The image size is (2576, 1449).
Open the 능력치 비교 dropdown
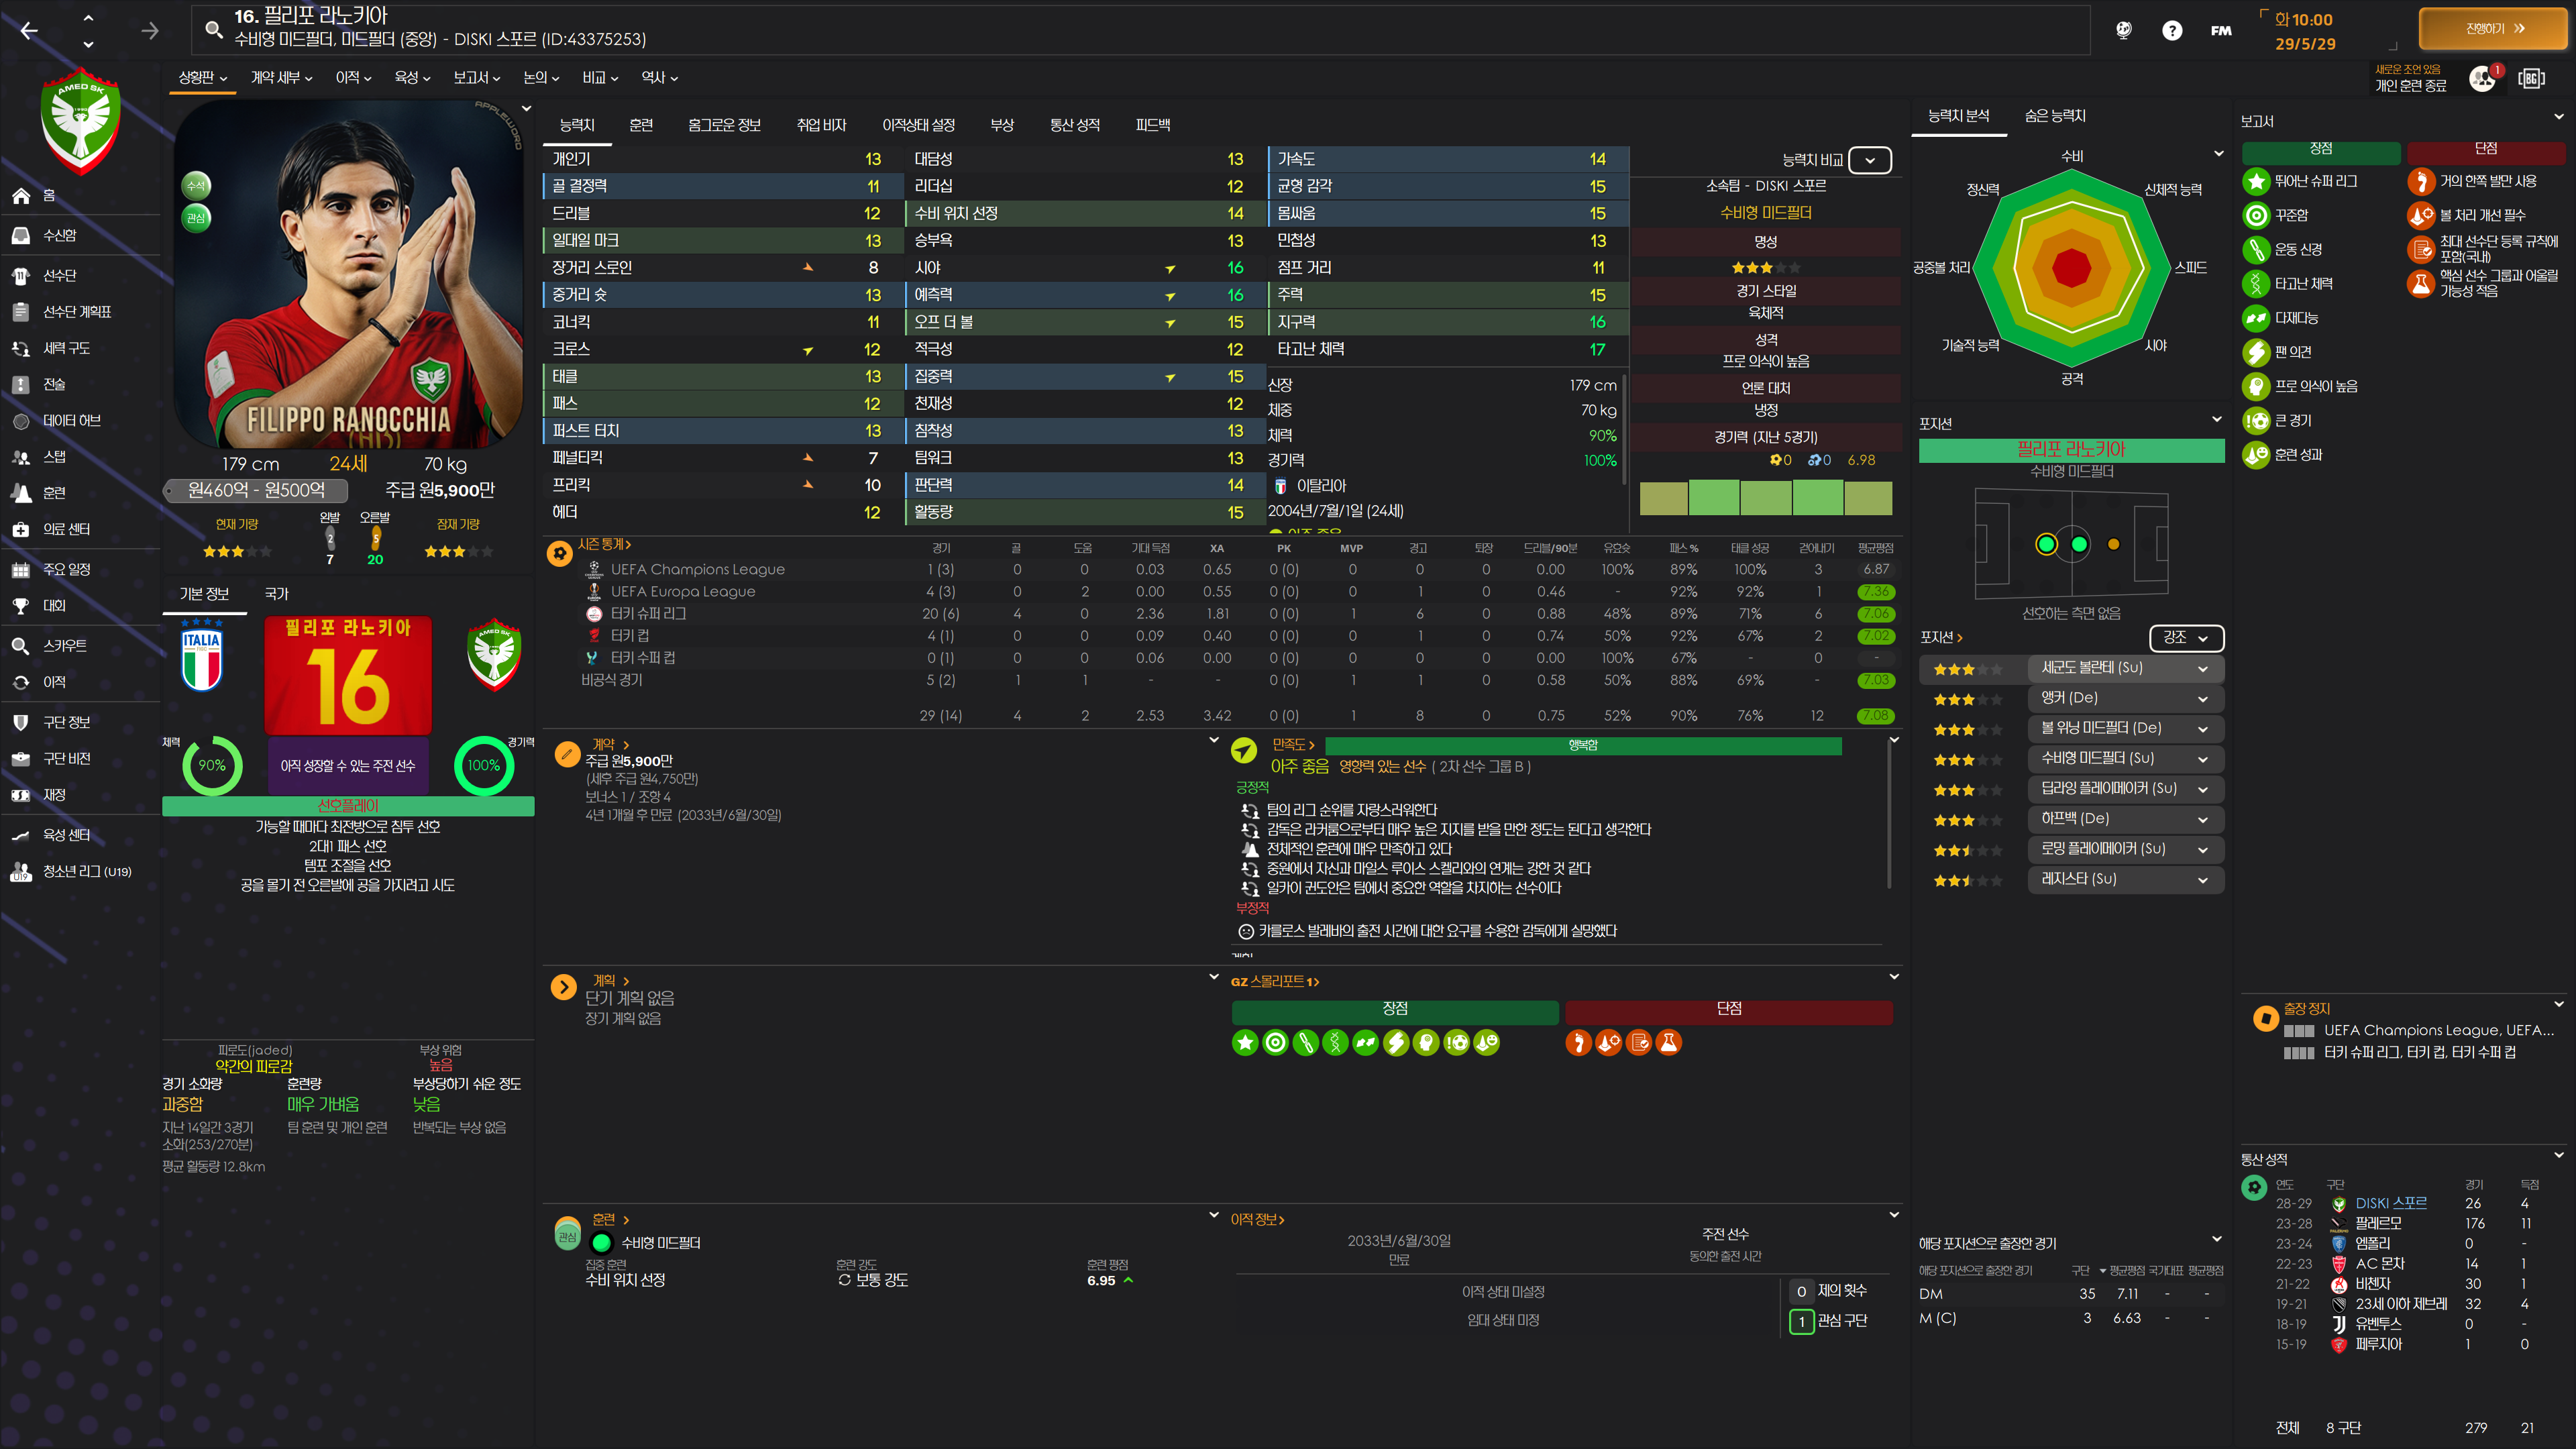point(1869,160)
